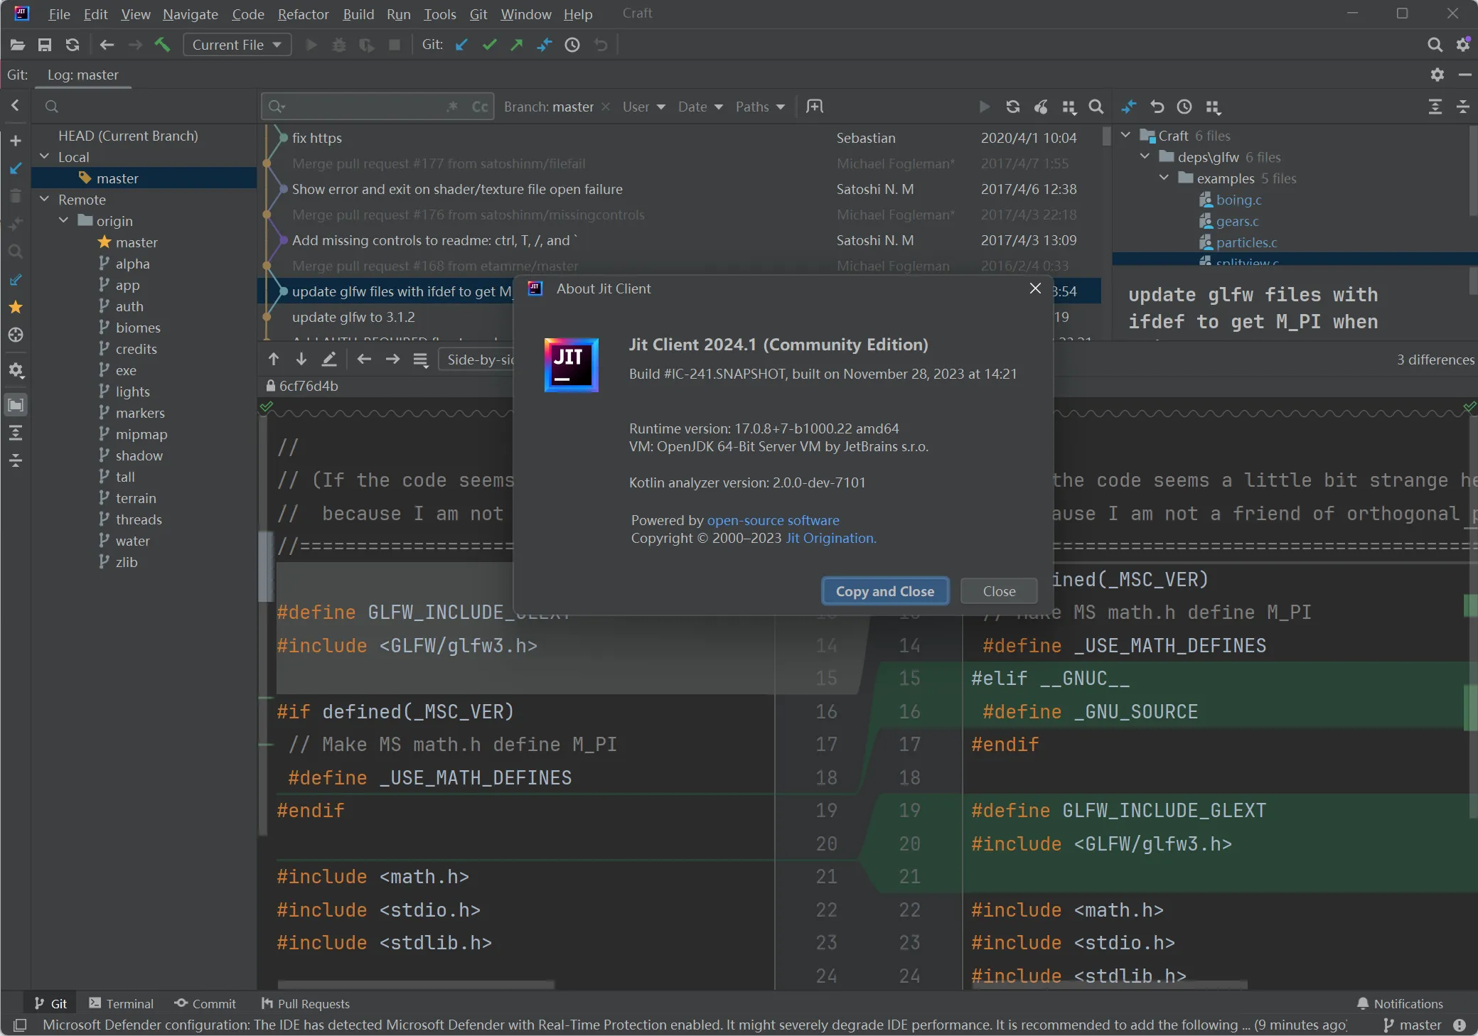Click the Save All floppy disk icon
The image size is (1478, 1036).
pyautogui.click(x=45, y=45)
